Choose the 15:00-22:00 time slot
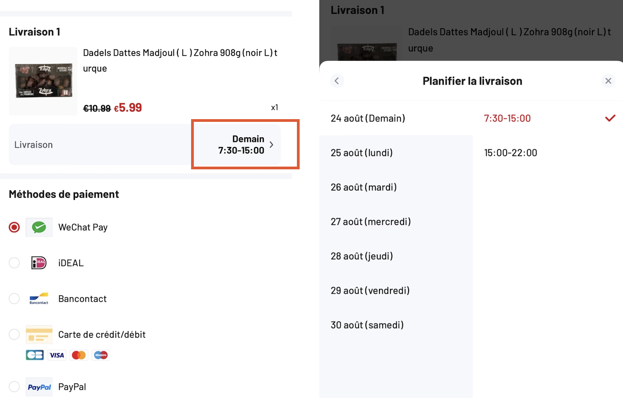This screenshot has height=398, width=623. 510,152
